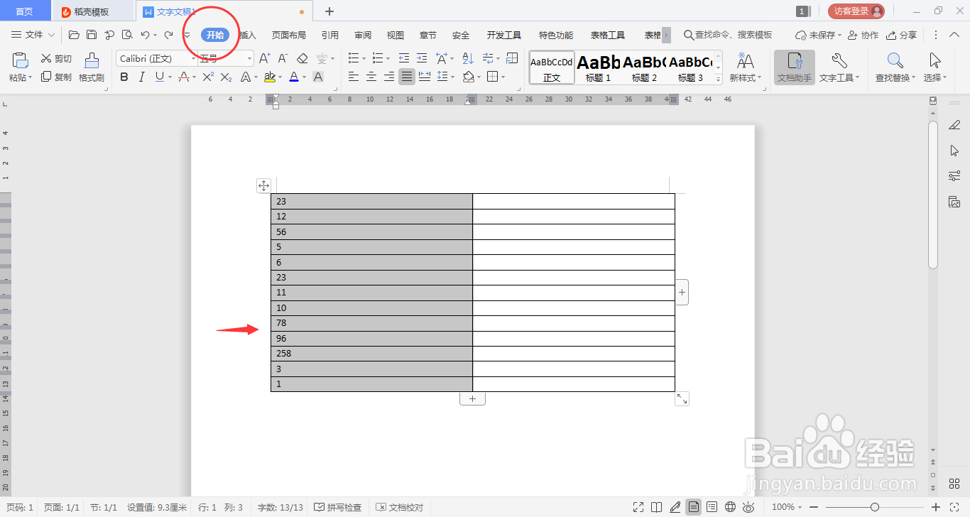
Task: Apply the 标题 1 style
Action: 599,67
